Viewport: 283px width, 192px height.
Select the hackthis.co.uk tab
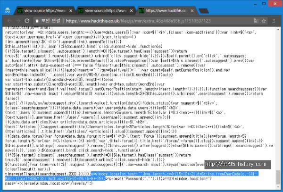pos(167,11)
